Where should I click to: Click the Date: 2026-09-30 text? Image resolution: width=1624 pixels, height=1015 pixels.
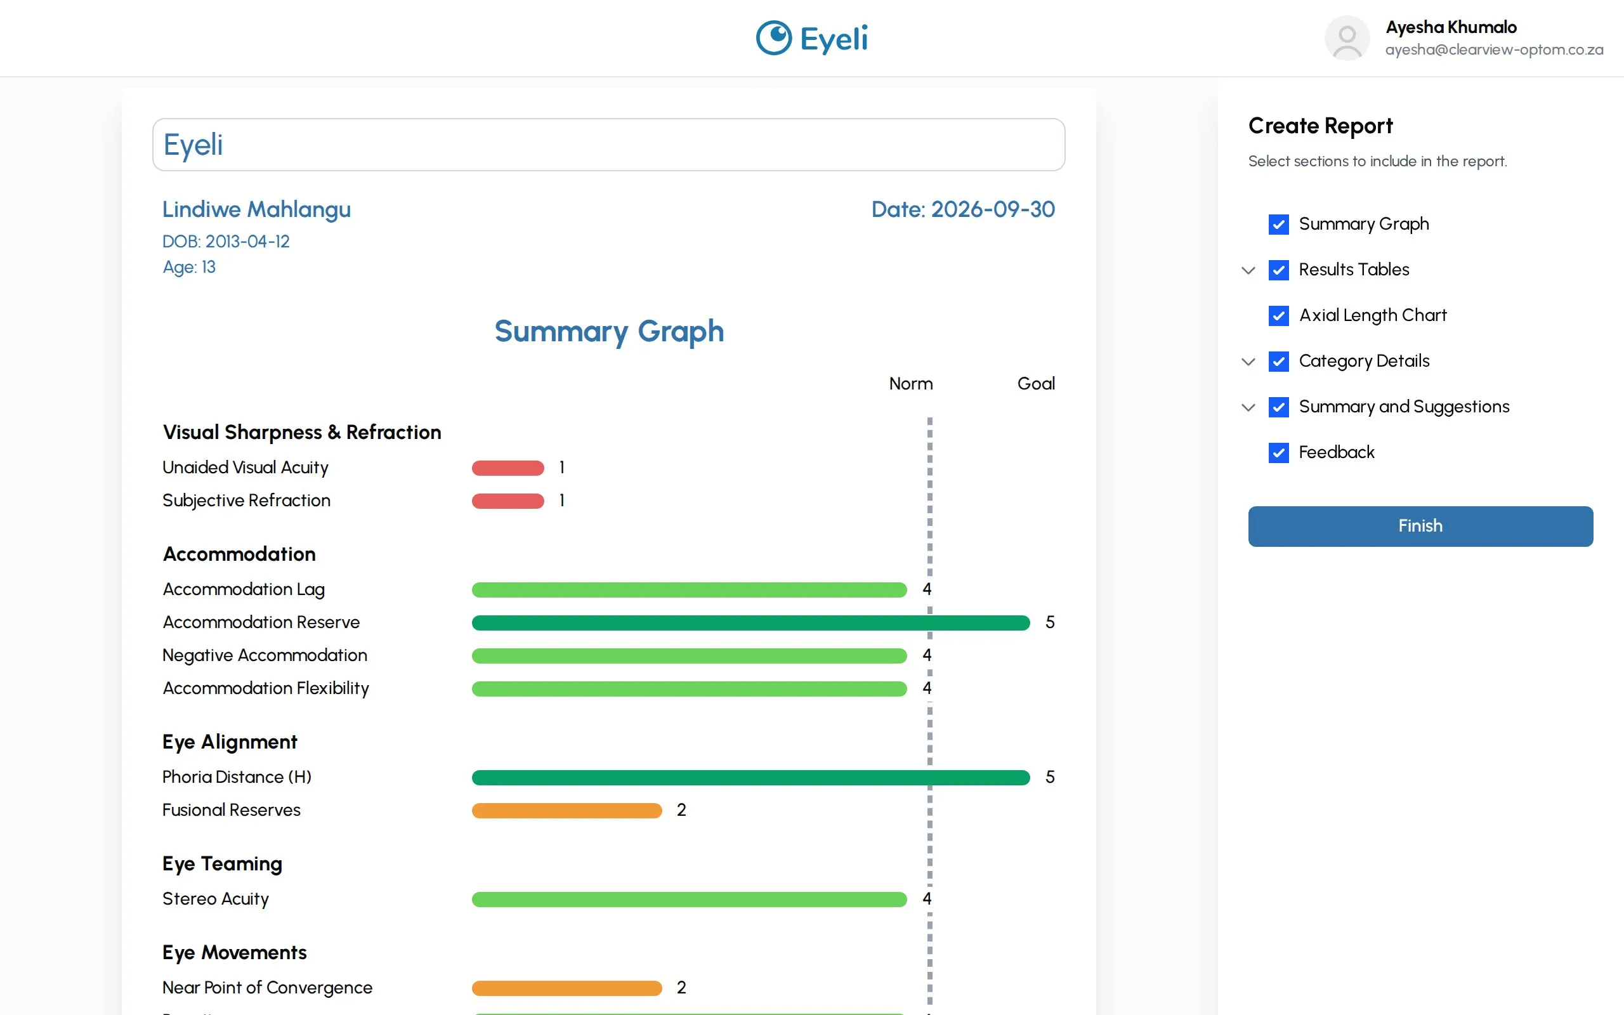[963, 209]
